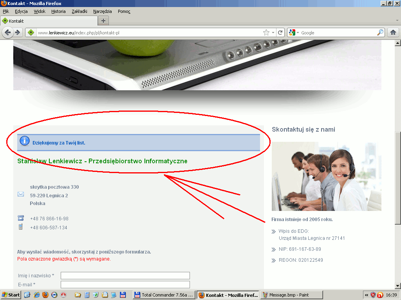Image resolution: width=401 pixels, height=300 pixels.
Task: Switch to Total Commander in the taskbar
Action: tap(164, 295)
